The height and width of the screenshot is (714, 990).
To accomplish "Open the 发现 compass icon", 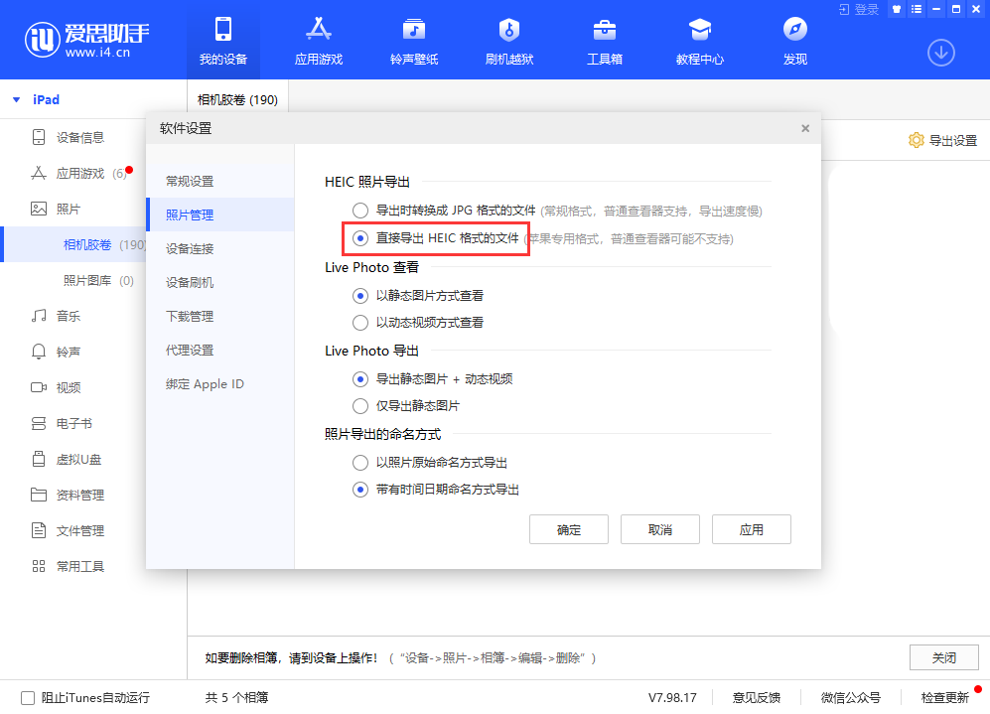I will (795, 29).
